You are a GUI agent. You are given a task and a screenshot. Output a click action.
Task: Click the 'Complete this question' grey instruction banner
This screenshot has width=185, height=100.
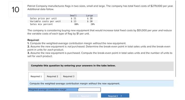click(x=101, y=66)
